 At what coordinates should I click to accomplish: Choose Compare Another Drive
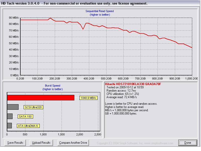click(73, 143)
